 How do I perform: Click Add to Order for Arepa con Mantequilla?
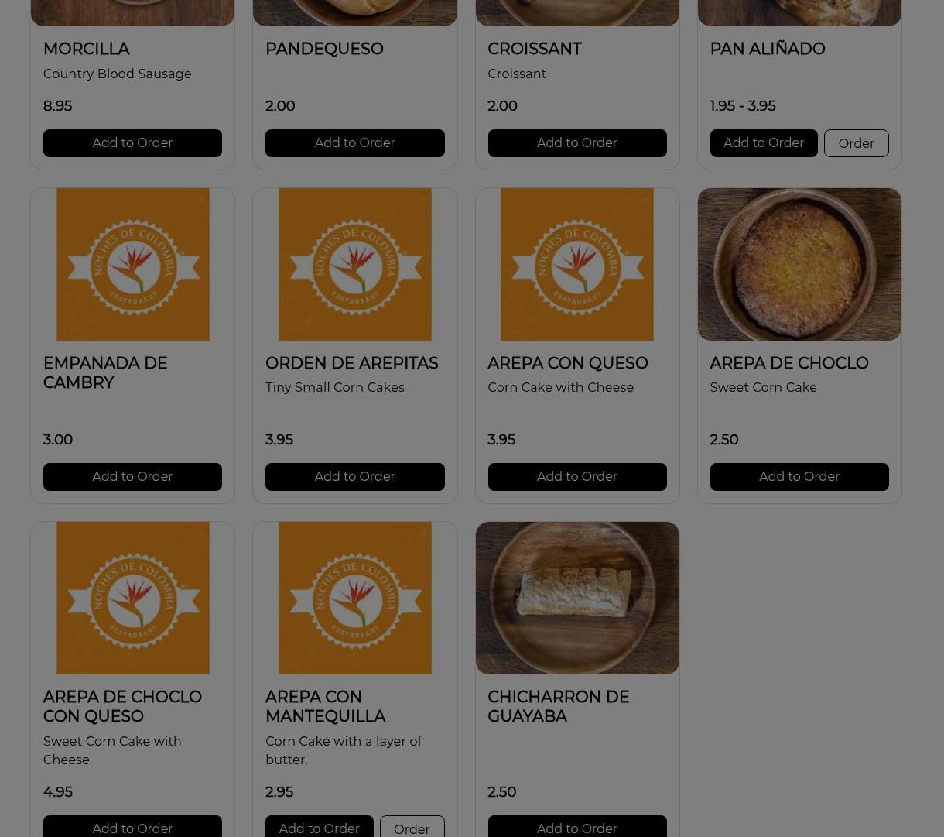(x=319, y=827)
